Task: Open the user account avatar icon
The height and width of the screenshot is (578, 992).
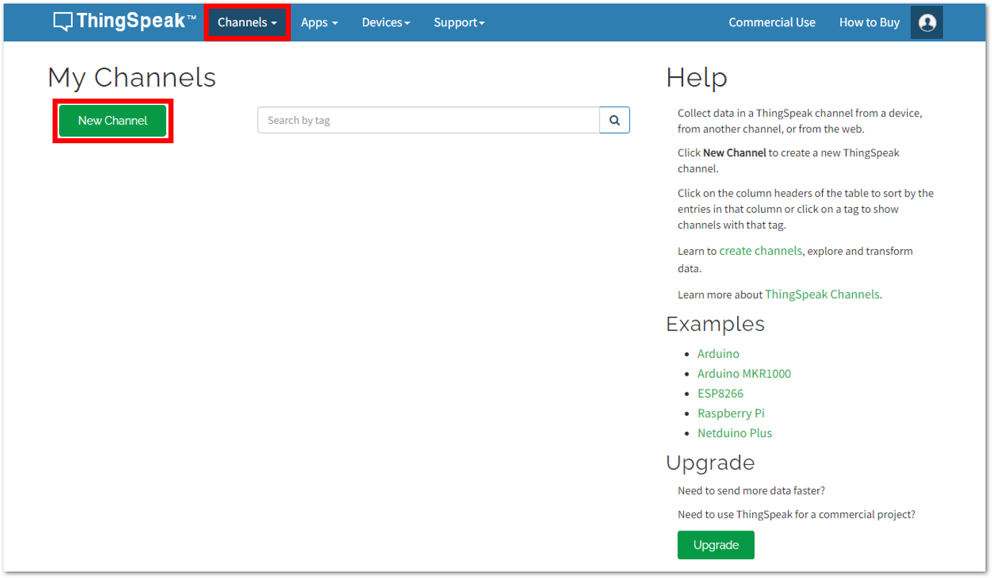Action: coord(926,22)
